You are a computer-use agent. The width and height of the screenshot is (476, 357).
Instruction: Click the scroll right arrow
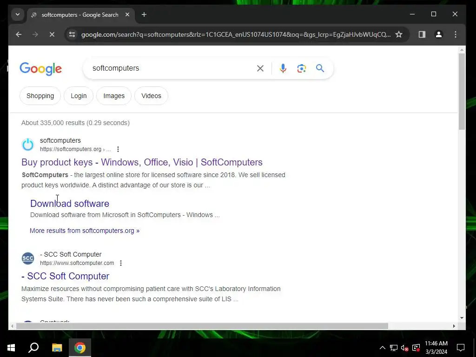454,326
